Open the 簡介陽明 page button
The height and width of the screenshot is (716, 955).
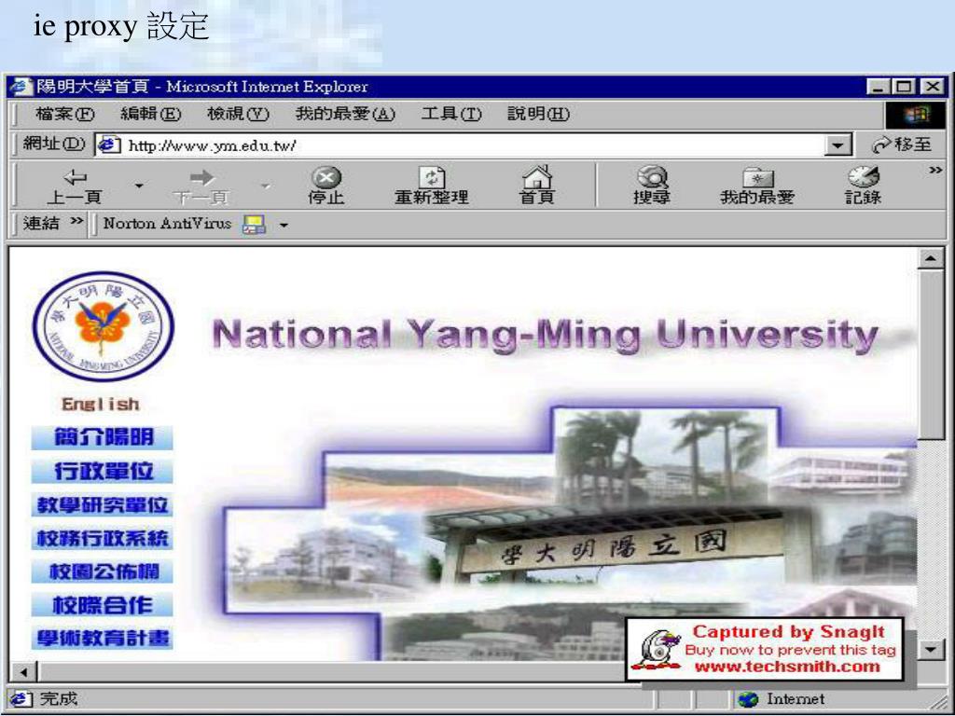coord(103,438)
